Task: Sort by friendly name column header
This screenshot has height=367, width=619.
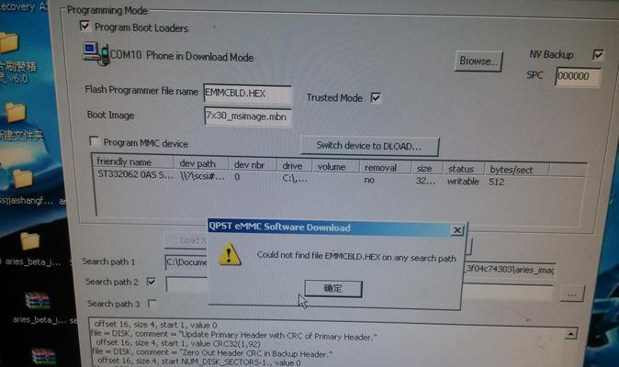Action: (132, 161)
